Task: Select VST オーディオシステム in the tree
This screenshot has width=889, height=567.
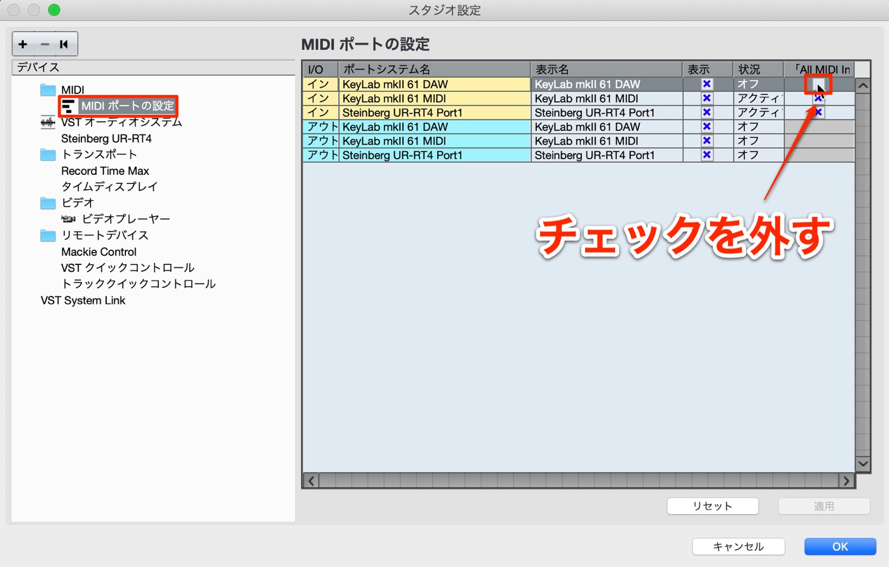Action: click(122, 122)
